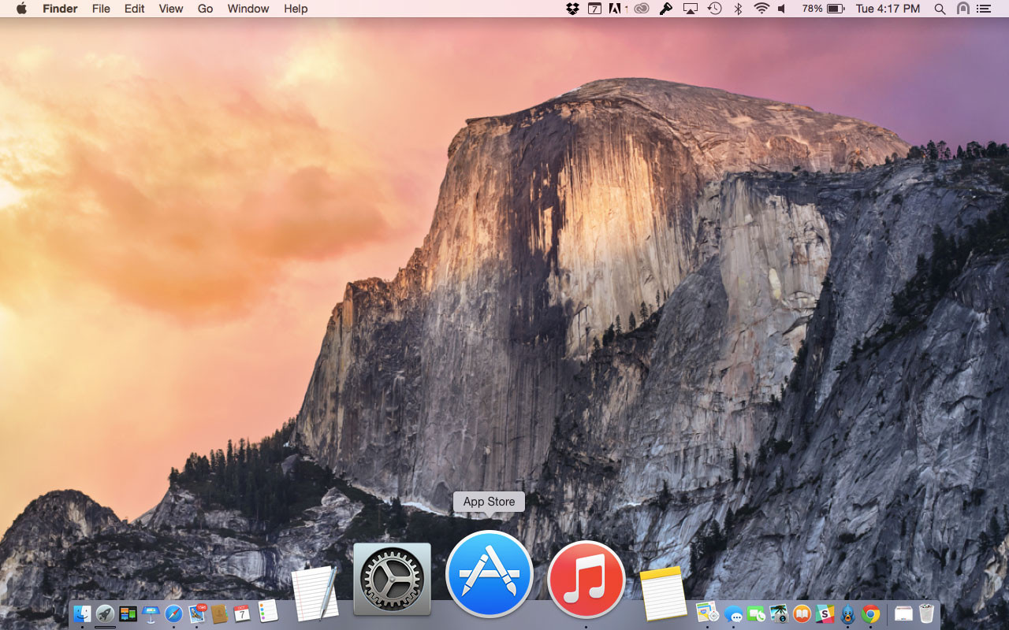Open AirPlay display menu
Image resolution: width=1009 pixels, height=630 pixels.
click(x=690, y=9)
